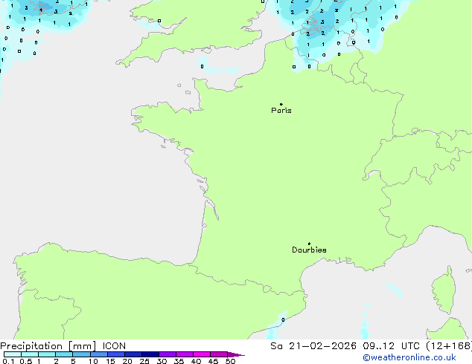Screen dimensions: 472x364
Task: Click the Paris city label
Action: pos(281,111)
